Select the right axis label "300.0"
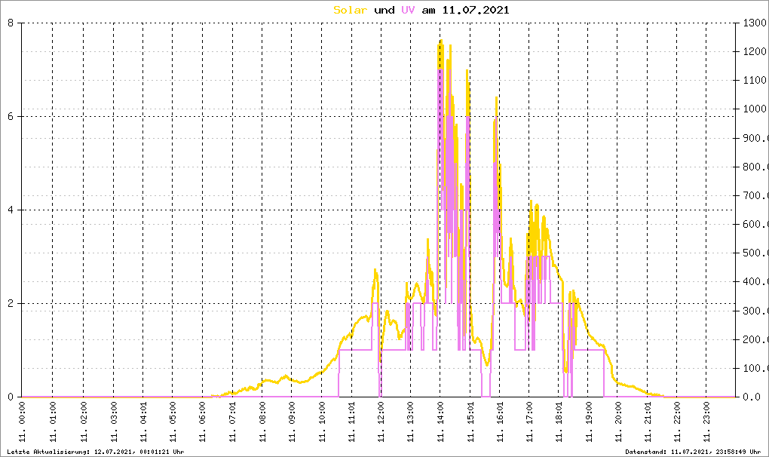 [x=755, y=311]
